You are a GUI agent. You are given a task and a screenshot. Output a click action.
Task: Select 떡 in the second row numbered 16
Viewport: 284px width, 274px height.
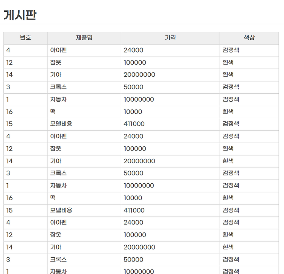53,198
